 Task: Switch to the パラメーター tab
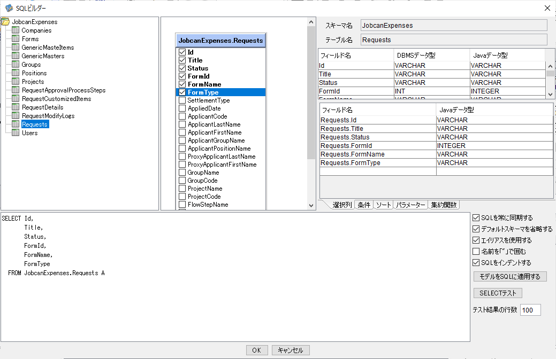pyautogui.click(x=410, y=205)
